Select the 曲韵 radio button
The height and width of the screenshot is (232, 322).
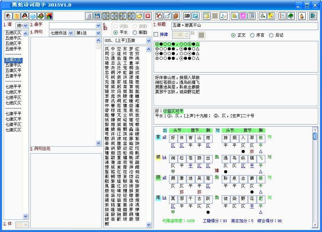coord(135,26)
